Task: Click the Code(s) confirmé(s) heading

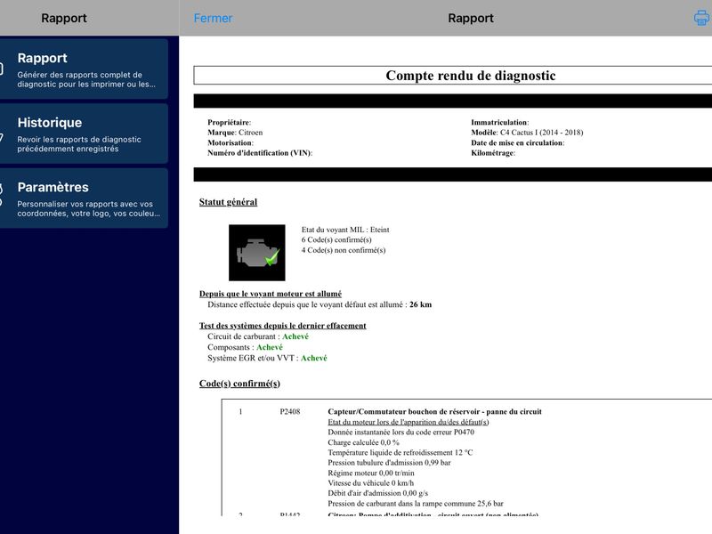Action: pos(239,384)
